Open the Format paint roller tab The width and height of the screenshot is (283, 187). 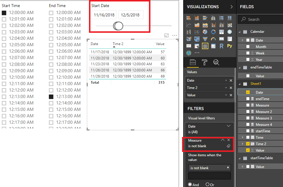tap(205, 62)
